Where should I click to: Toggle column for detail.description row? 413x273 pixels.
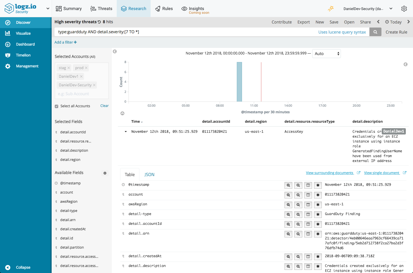[x=308, y=266]
